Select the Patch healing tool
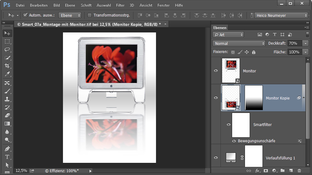 7,83
